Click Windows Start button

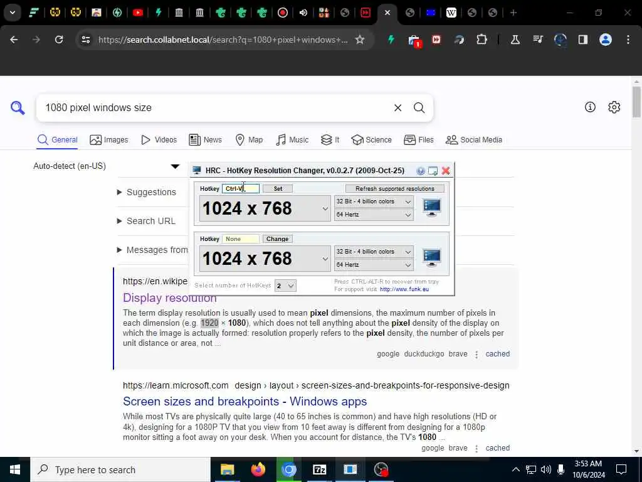[15, 469]
